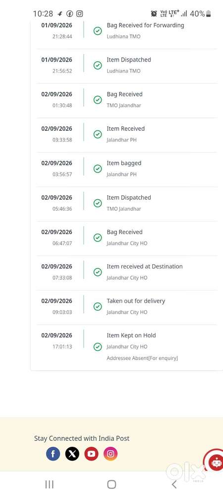
Task: Open India Post Instagram icon
Action: point(111,454)
